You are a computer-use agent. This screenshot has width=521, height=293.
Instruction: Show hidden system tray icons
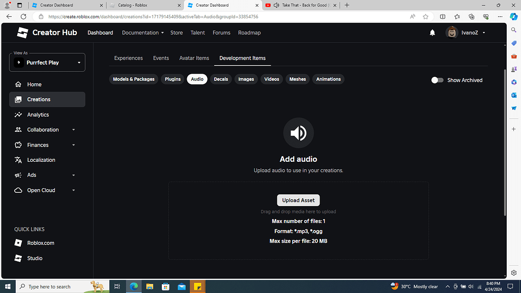pos(448,286)
